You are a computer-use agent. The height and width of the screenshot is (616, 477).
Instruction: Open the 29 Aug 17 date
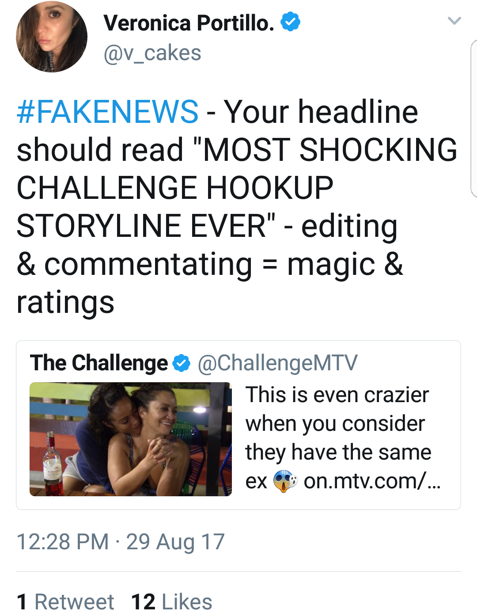coord(175,542)
